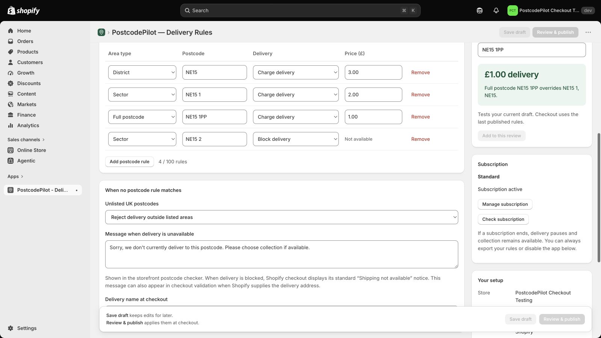
Task: Open delivery dropdown for NE15 1 row
Action: click(x=296, y=95)
